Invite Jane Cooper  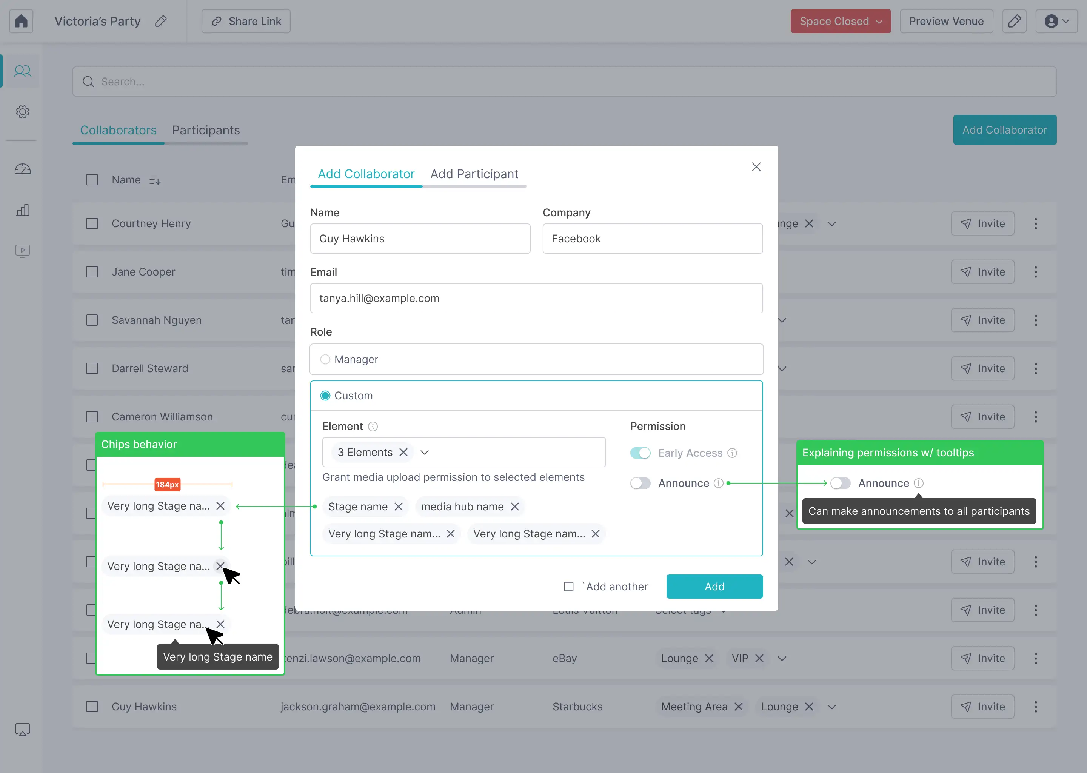[982, 272]
